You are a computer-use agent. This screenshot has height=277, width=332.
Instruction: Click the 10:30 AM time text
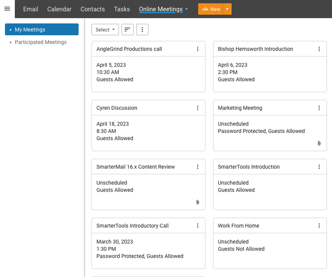[x=108, y=72]
